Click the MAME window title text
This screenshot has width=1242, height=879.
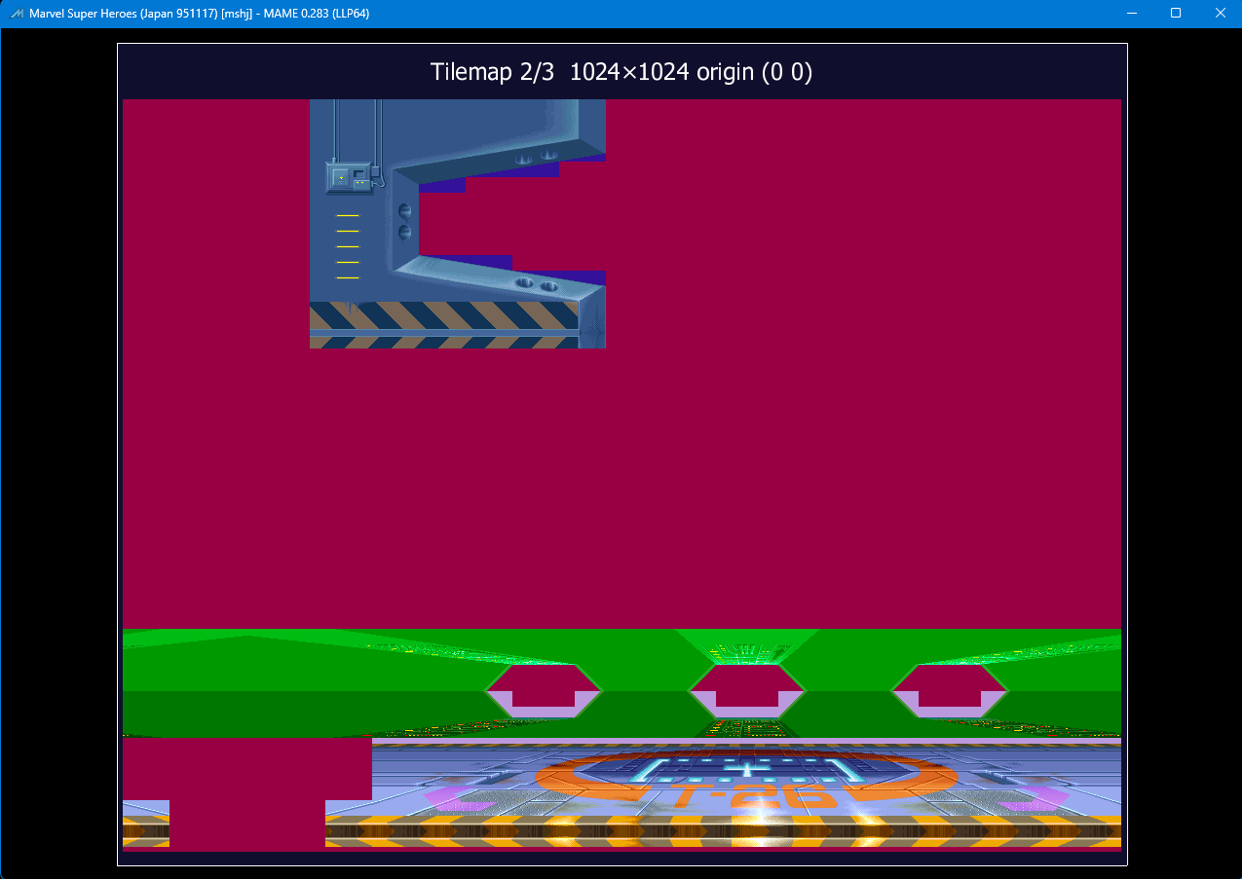(x=200, y=14)
